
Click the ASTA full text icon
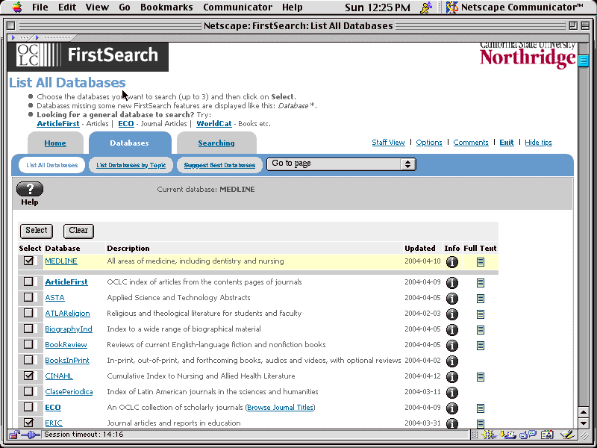481,299
